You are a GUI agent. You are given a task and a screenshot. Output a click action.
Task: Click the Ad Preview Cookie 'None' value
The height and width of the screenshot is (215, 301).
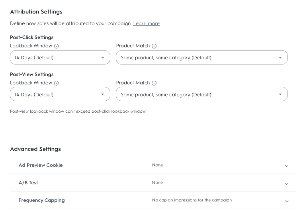157,165
